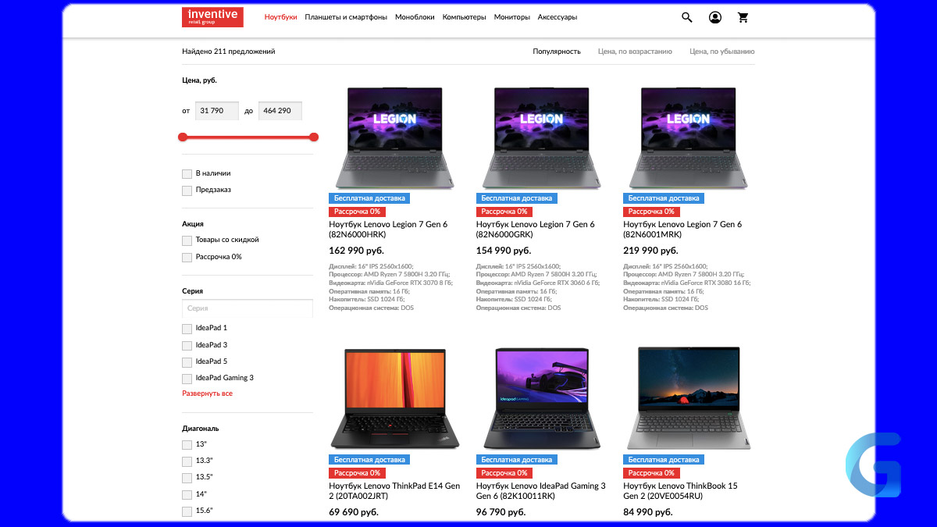
Task: Click the inventive retail group logo
Action: (x=212, y=17)
